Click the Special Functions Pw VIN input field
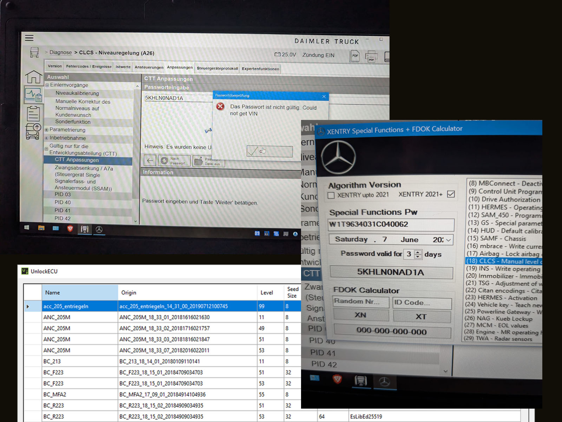This screenshot has height=422, width=562. click(391, 224)
